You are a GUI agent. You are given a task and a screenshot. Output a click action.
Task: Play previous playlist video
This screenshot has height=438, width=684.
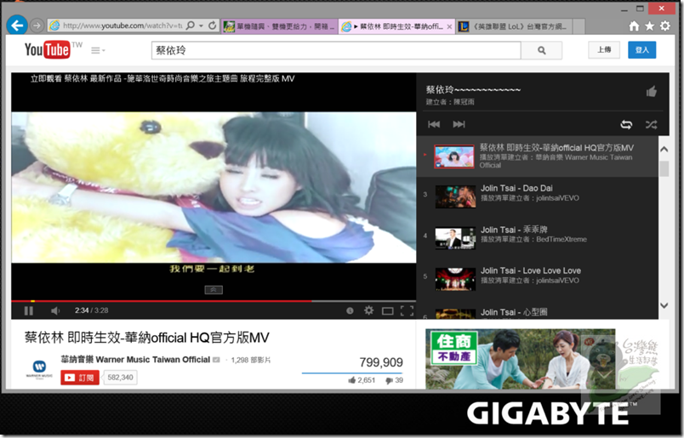(434, 124)
